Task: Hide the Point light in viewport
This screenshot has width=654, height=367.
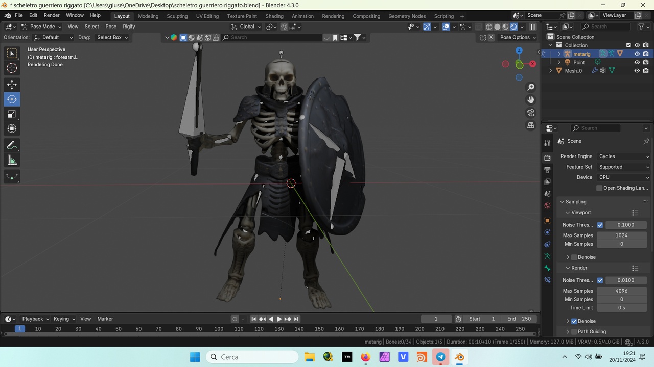Action: click(x=637, y=63)
